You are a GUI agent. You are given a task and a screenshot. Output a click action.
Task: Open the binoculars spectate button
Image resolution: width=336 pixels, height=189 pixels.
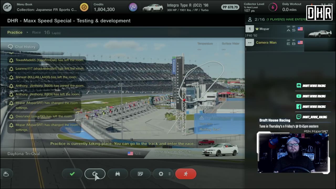click(118, 174)
